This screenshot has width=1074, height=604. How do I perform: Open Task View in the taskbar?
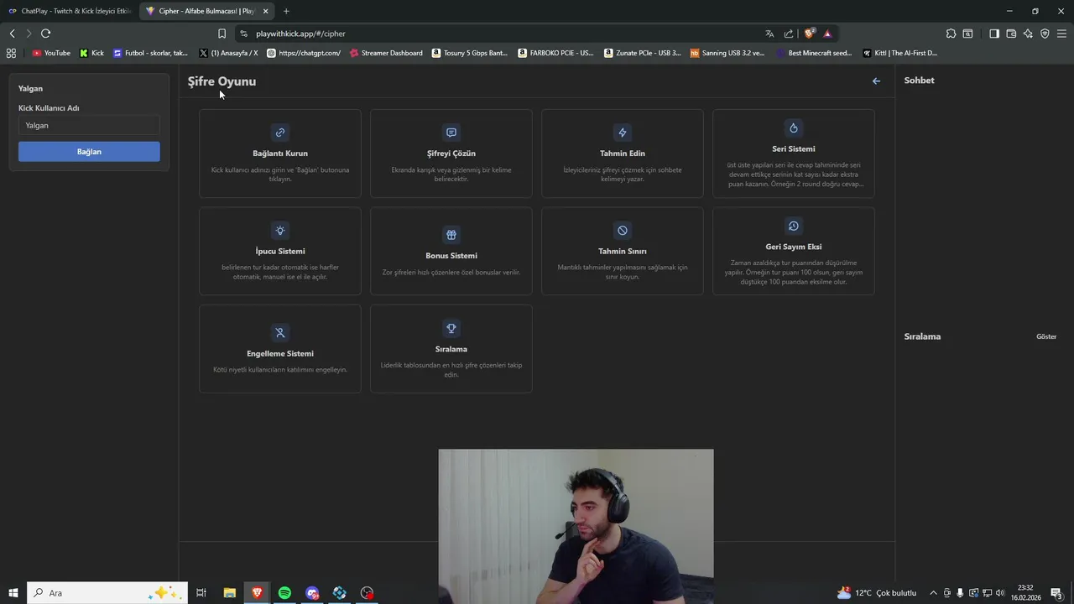pyautogui.click(x=201, y=593)
